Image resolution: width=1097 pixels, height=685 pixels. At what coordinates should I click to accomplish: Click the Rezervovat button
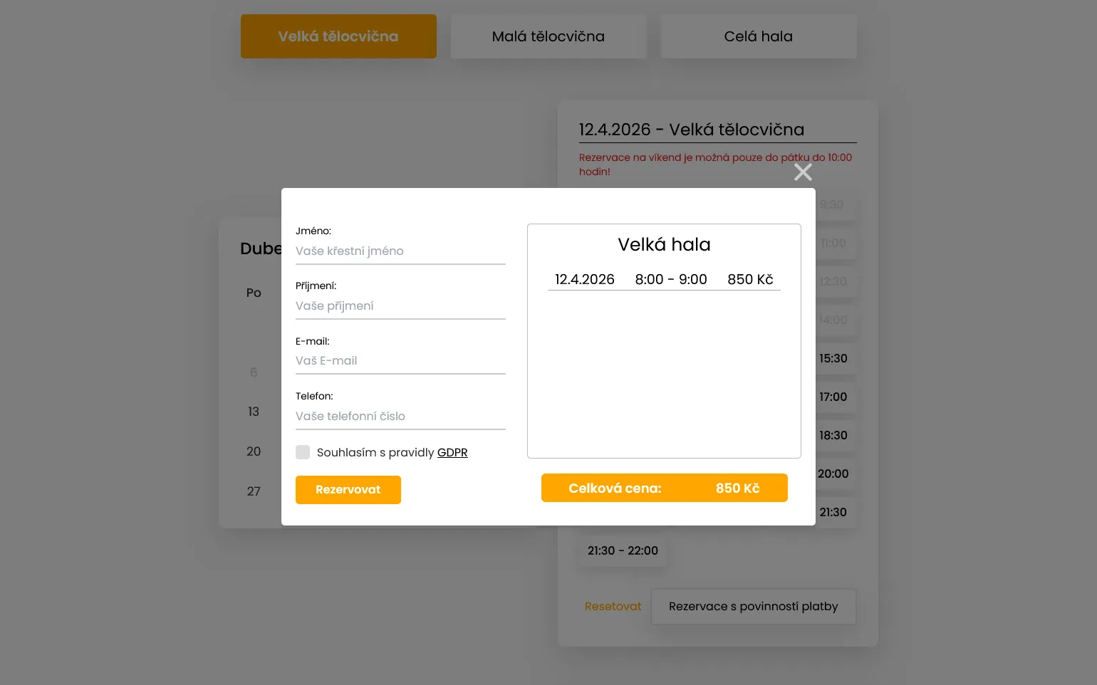348,490
